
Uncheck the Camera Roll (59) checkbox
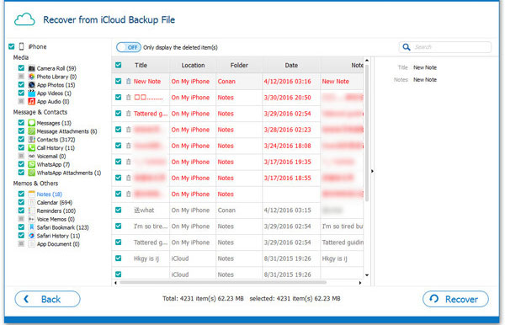pos(21,68)
